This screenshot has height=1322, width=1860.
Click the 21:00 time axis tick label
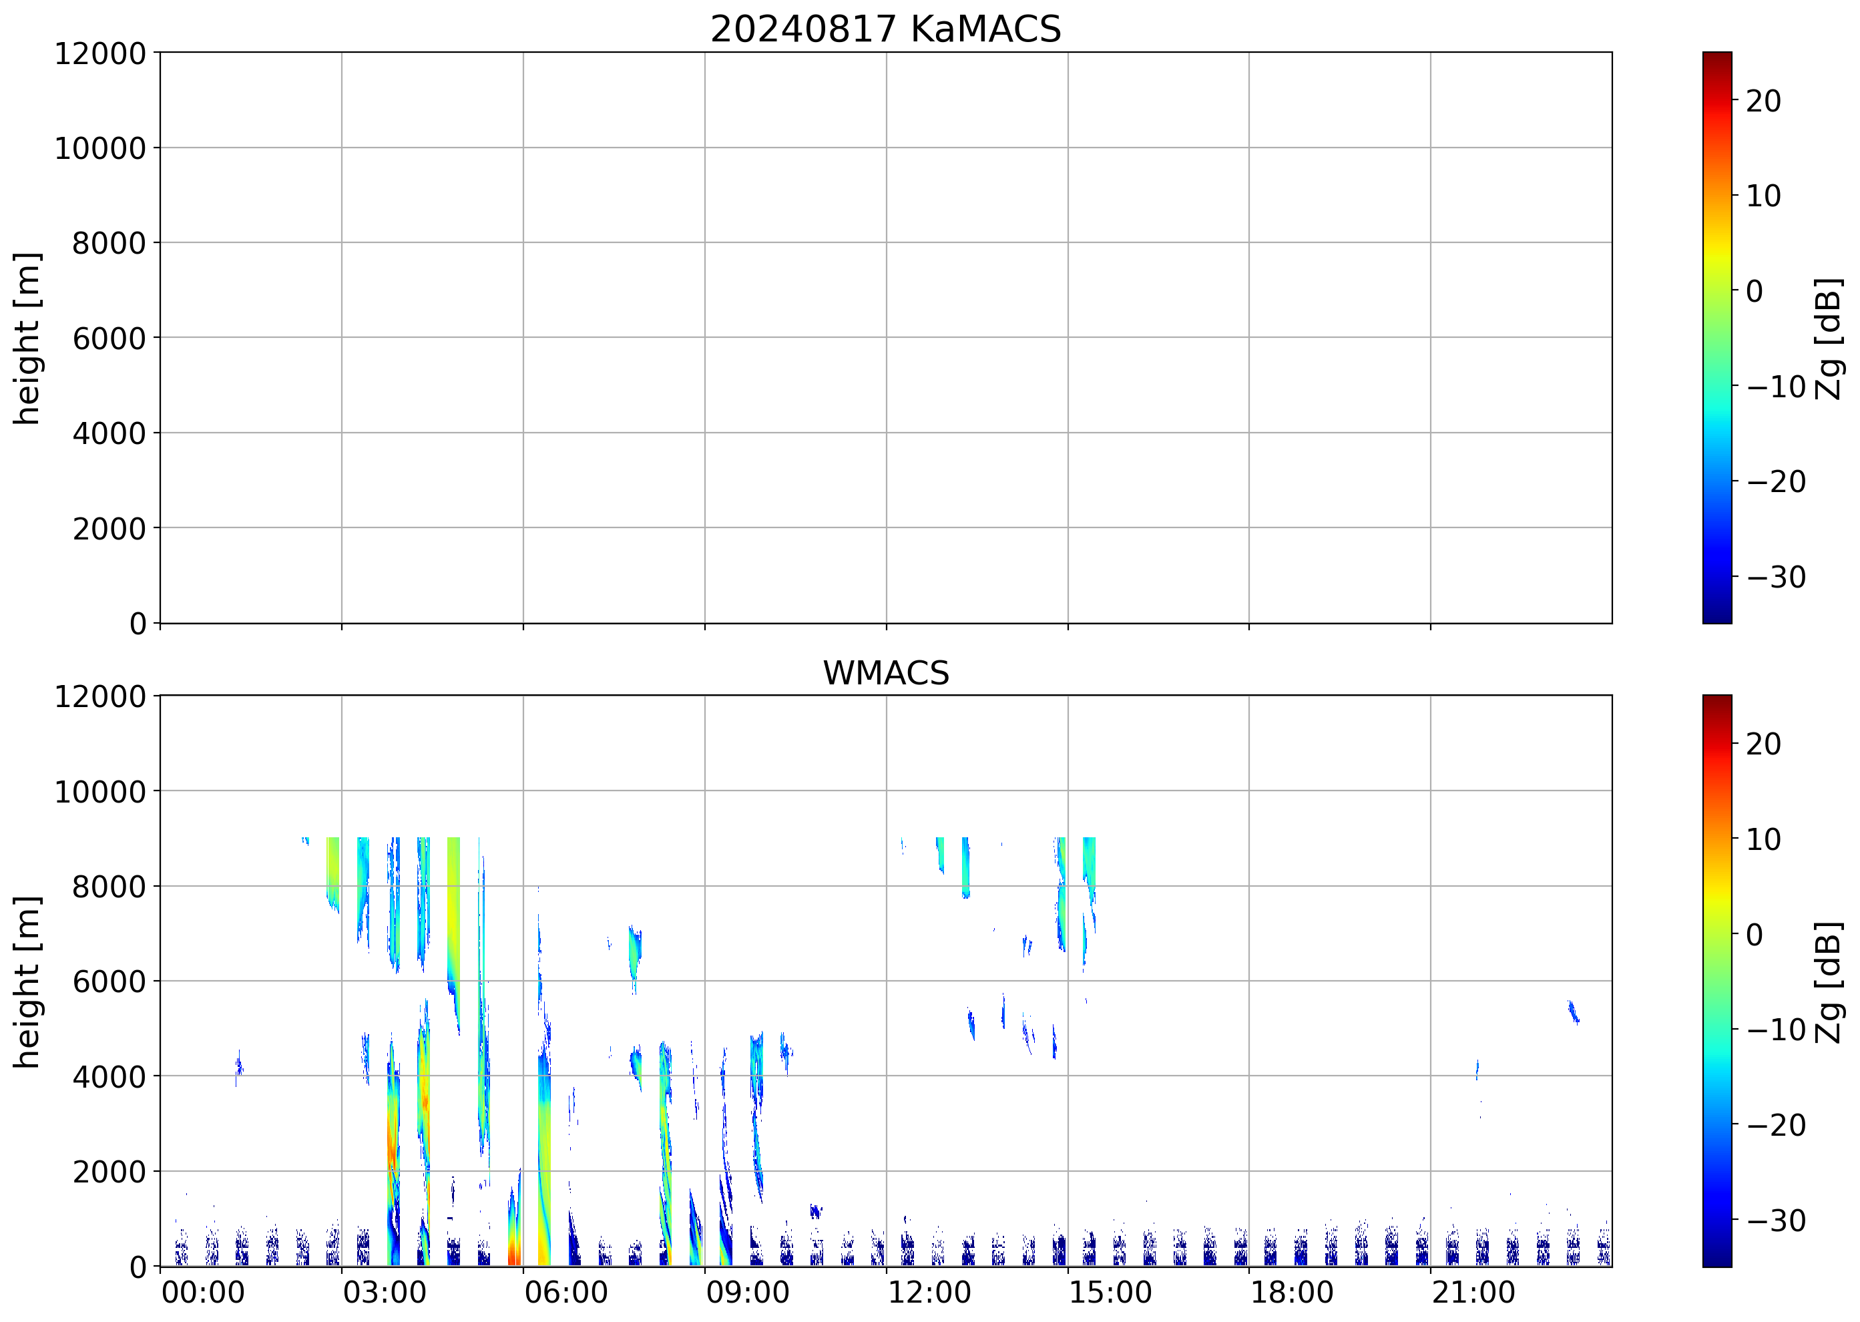[x=1473, y=1292]
